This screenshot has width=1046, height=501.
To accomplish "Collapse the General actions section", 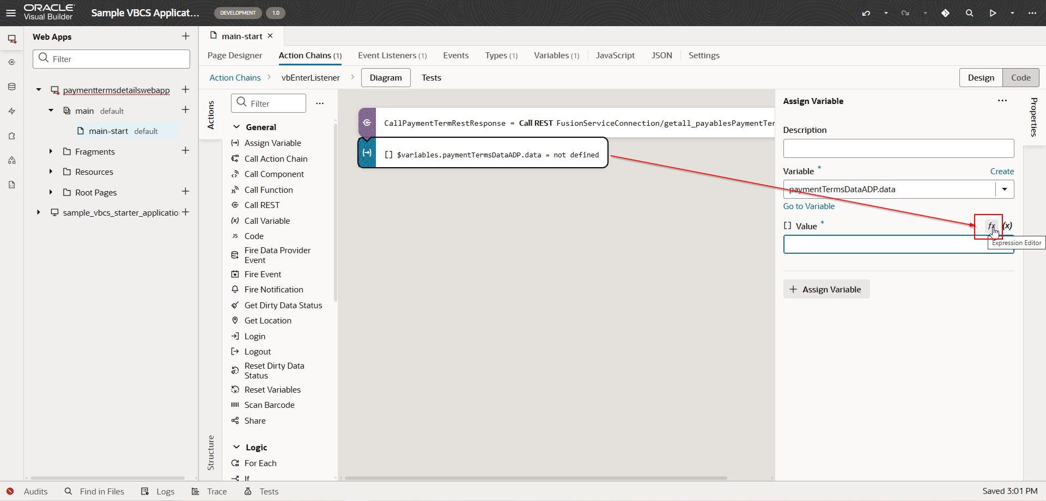I will 236,127.
